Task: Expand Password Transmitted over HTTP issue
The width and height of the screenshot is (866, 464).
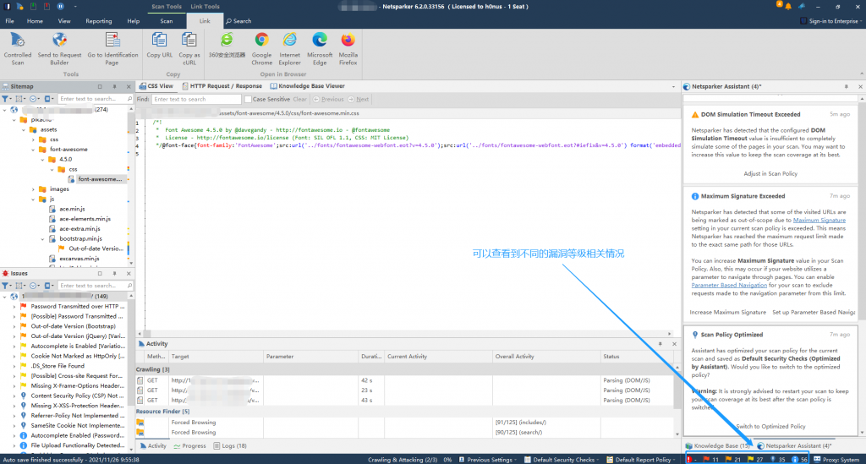Action: (14, 306)
